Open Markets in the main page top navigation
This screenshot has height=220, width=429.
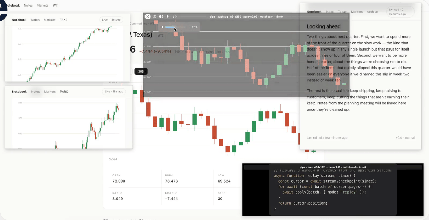tap(43, 5)
